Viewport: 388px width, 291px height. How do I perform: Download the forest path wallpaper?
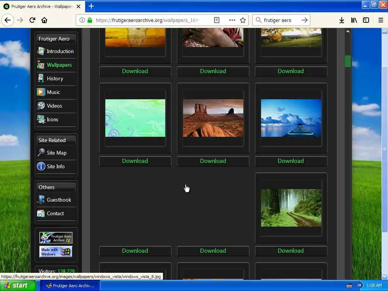coord(291,251)
